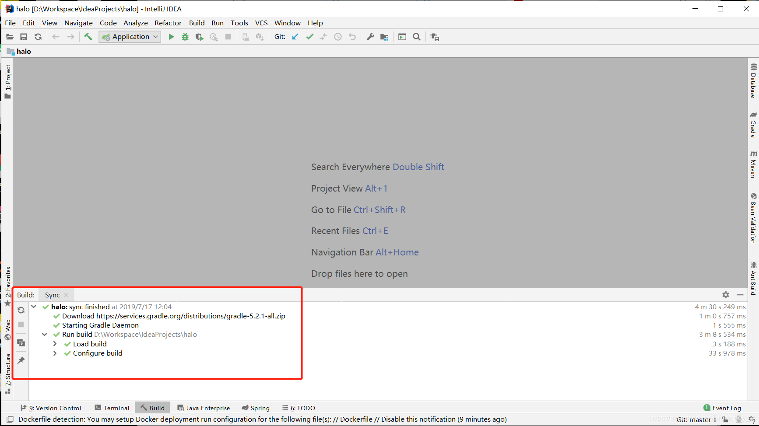Open the Code menu

[x=108, y=23]
